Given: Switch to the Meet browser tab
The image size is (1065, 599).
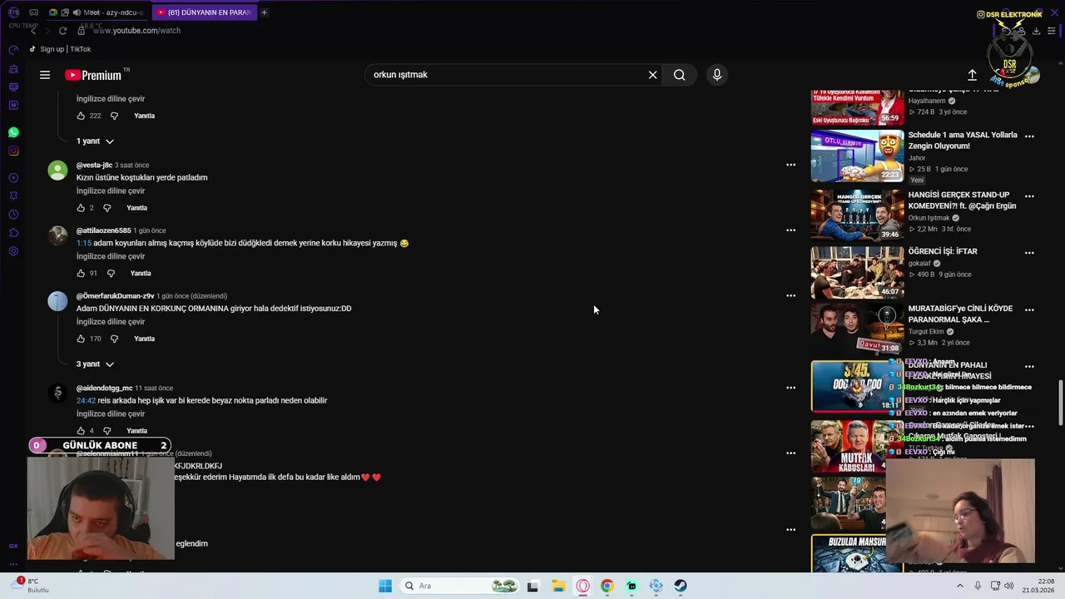Looking at the screenshot, I should click(x=98, y=12).
